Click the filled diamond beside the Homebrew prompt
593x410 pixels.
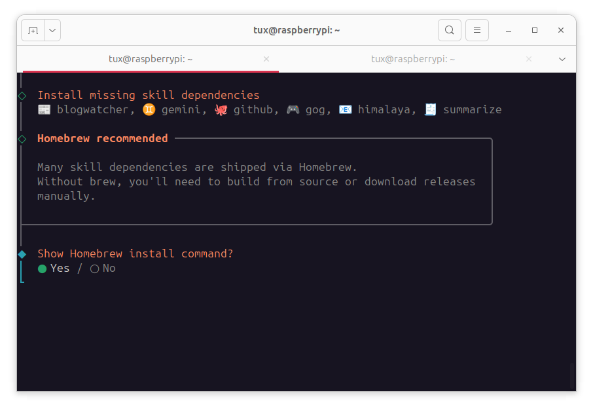click(x=22, y=254)
